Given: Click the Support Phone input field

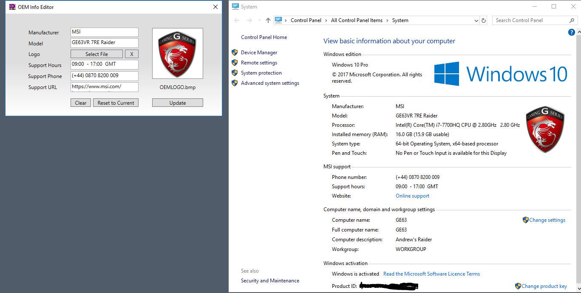Looking at the screenshot, I should click(x=105, y=76).
